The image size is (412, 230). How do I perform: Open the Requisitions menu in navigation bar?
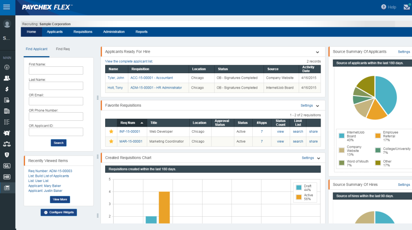83,32
